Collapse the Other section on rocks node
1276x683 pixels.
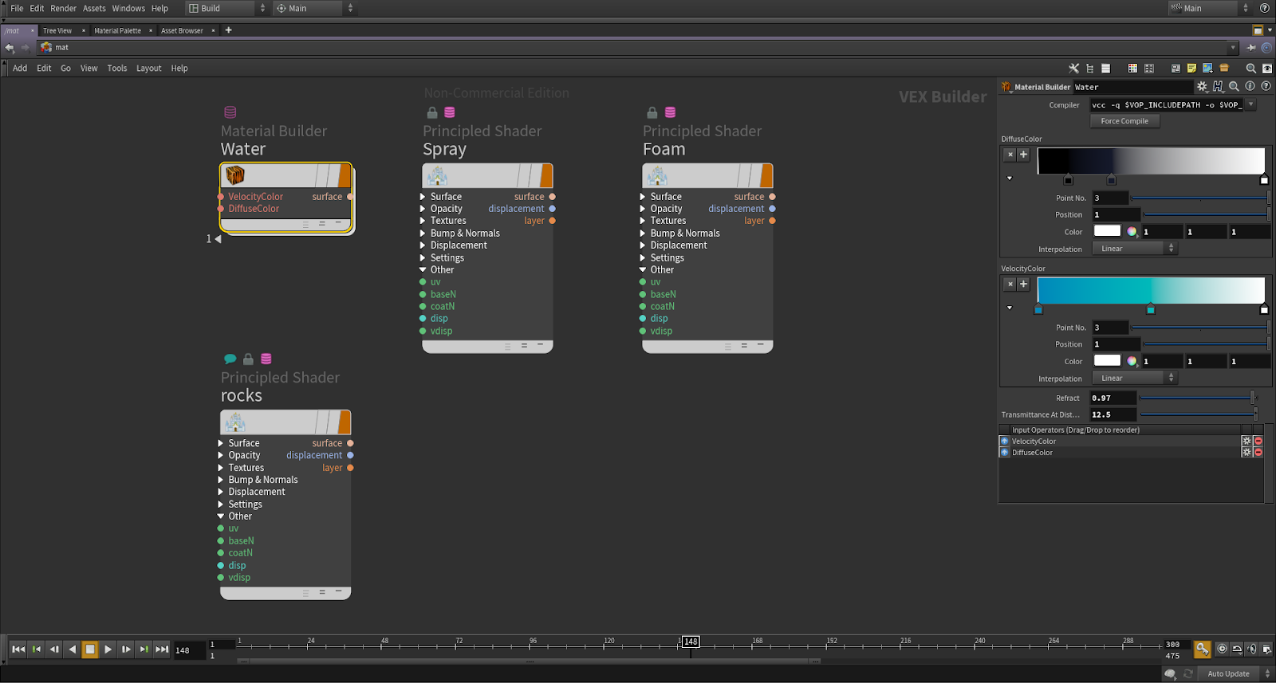[x=221, y=516]
